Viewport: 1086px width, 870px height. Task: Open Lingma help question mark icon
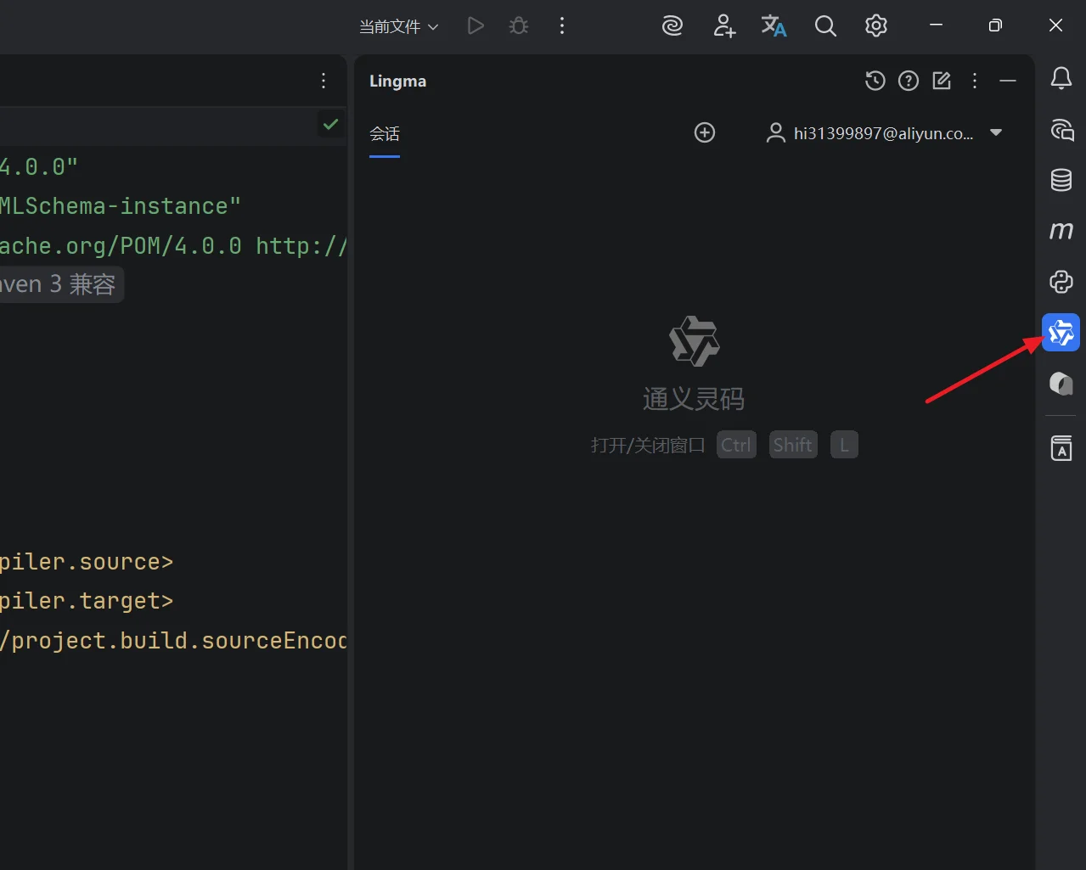coord(908,81)
